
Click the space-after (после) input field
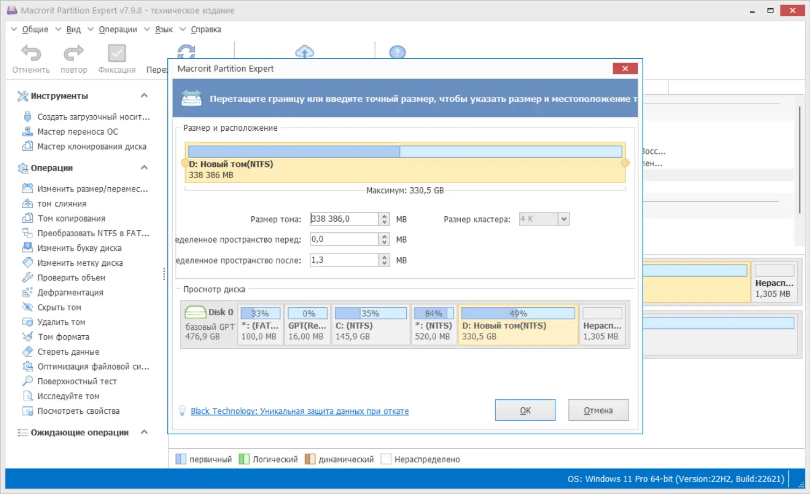coord(344,260)
